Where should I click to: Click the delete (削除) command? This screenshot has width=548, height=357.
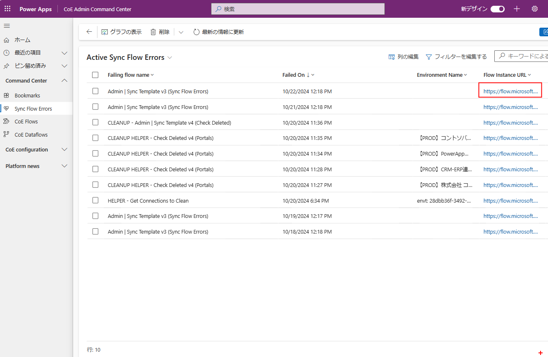coord(160,32)
